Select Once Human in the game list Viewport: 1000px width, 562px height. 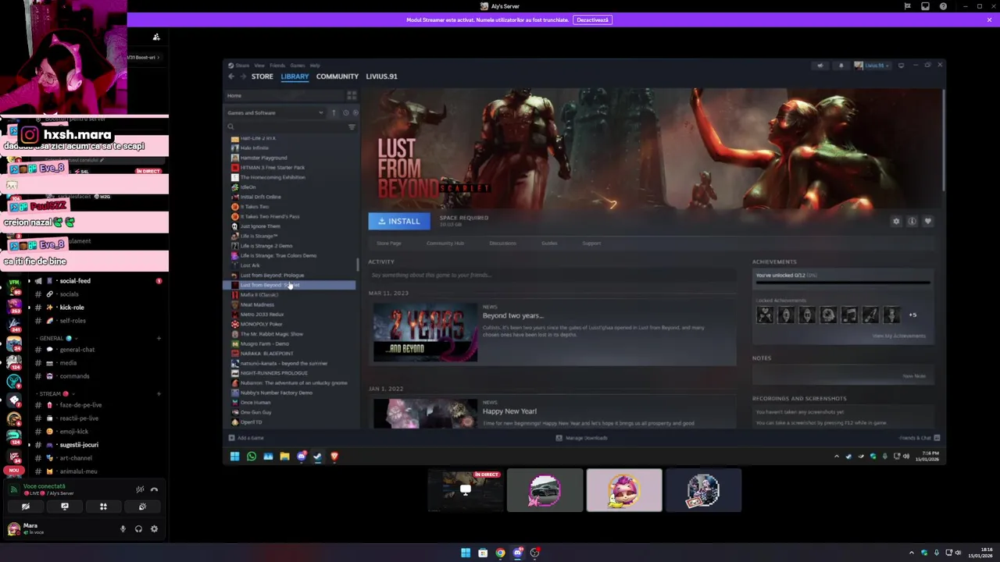pyautogui.click(x=255, y=402)
